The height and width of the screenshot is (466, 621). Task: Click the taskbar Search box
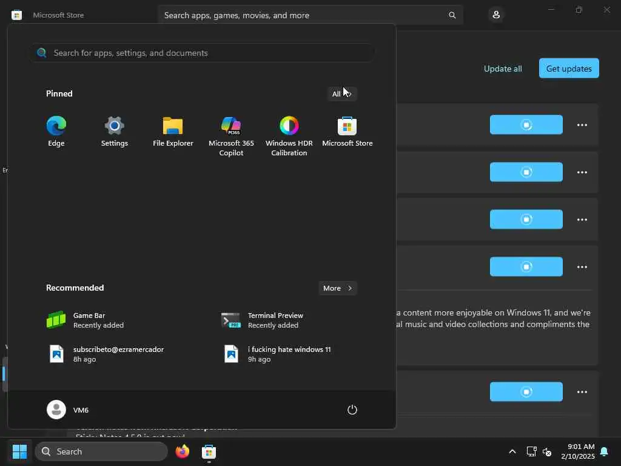point(101,451)
